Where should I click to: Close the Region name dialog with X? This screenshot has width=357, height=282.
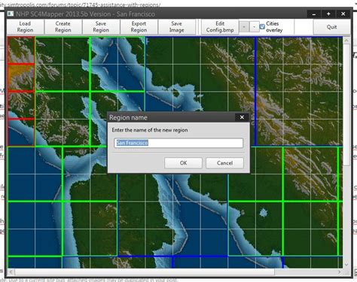(x=242, y=117)
